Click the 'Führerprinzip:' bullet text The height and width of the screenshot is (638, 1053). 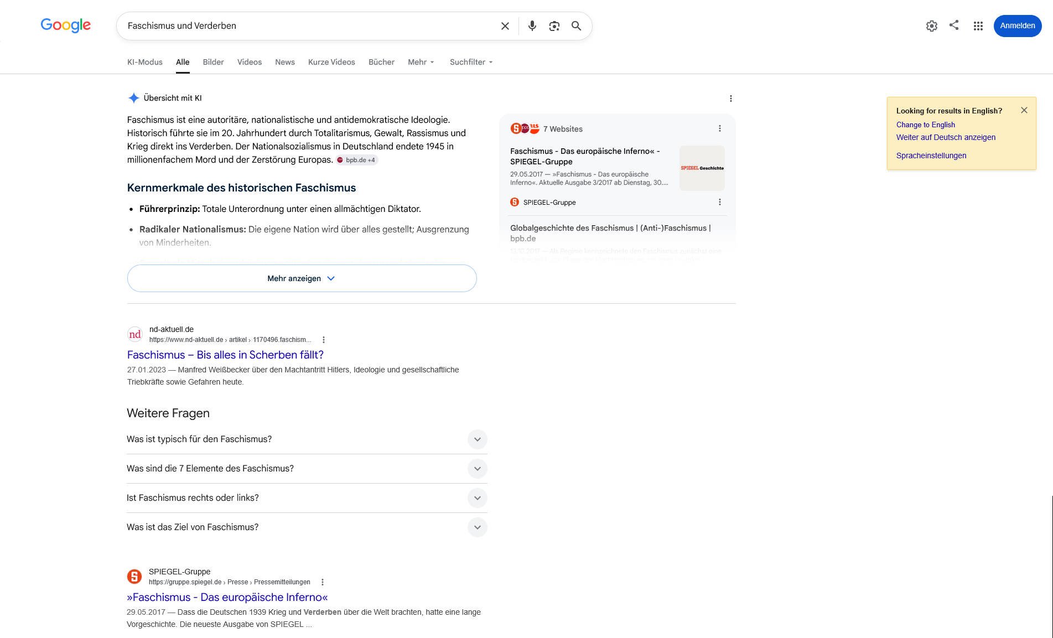click(170, 209)
